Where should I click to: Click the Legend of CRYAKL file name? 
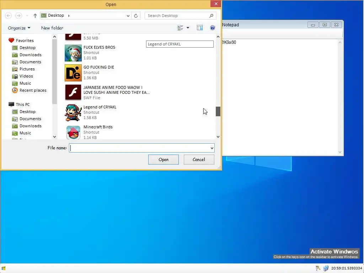point(100,107)
